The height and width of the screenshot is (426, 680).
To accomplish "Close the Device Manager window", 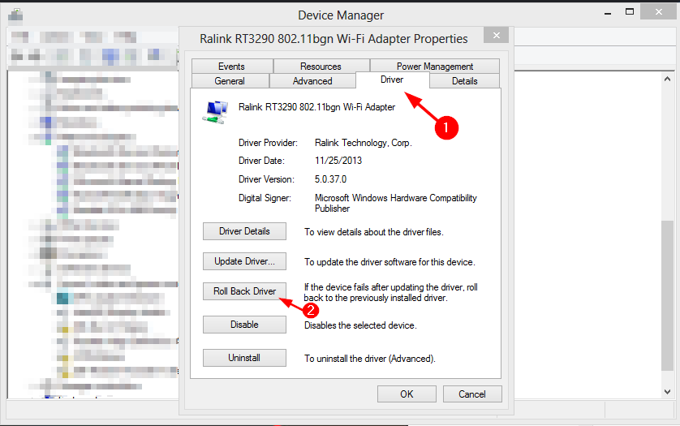I will coord(658,11).
